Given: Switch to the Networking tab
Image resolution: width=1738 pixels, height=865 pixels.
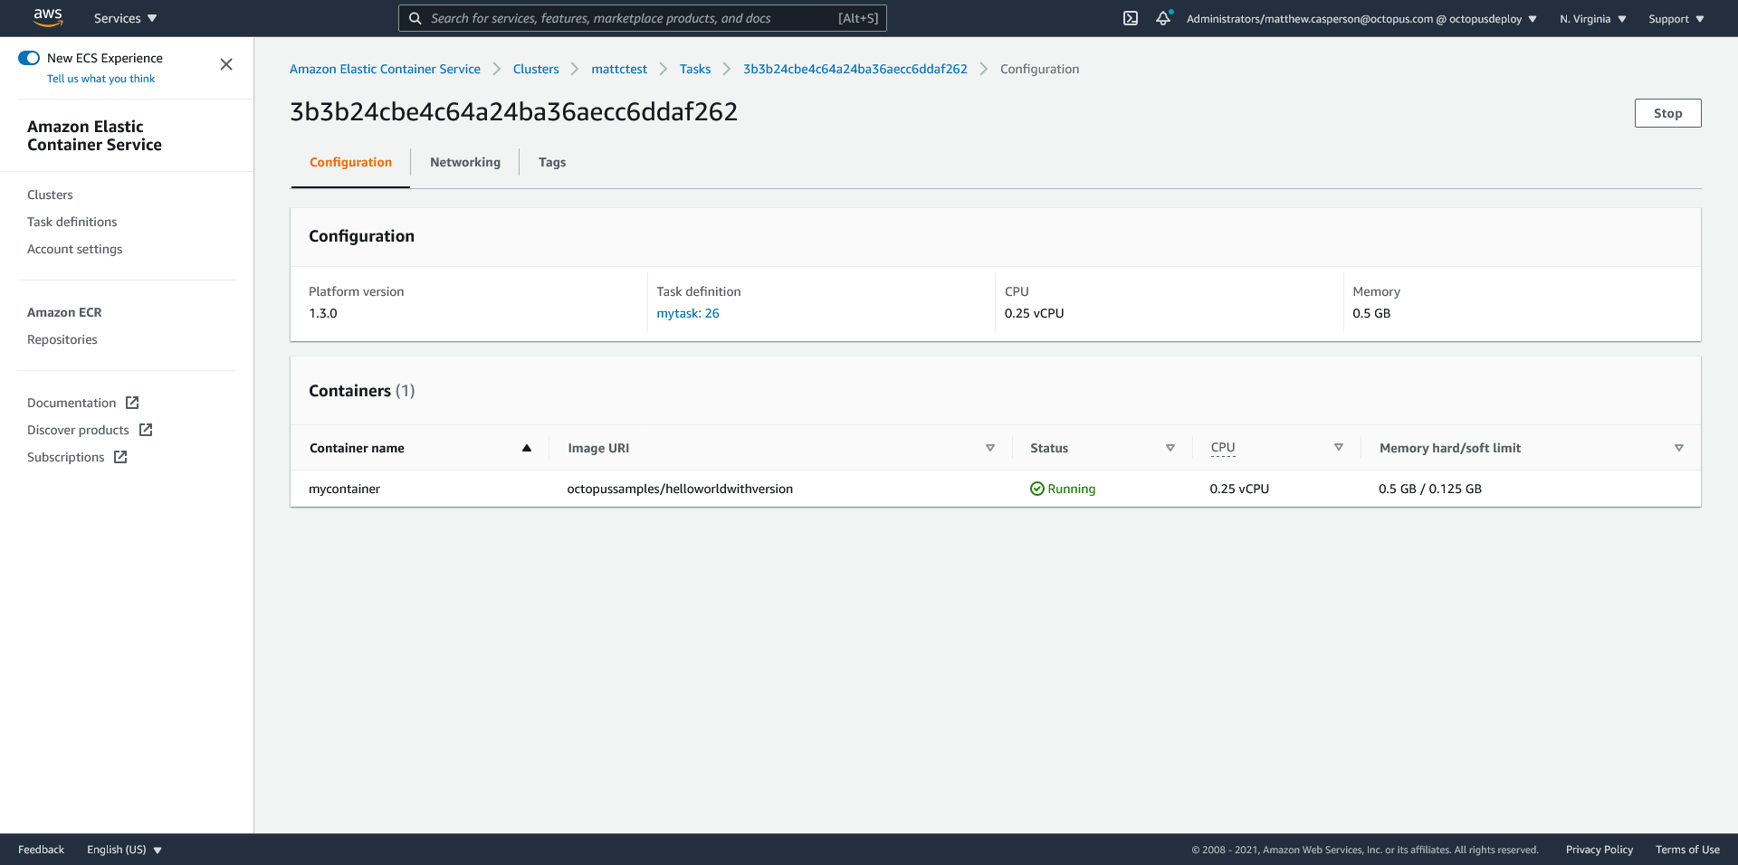Looking at the screenshot, I should click(464, 162).
